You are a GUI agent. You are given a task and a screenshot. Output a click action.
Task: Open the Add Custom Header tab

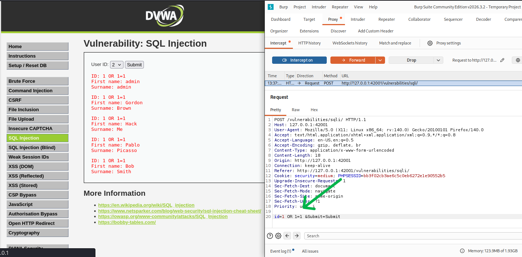click(376, 31)
